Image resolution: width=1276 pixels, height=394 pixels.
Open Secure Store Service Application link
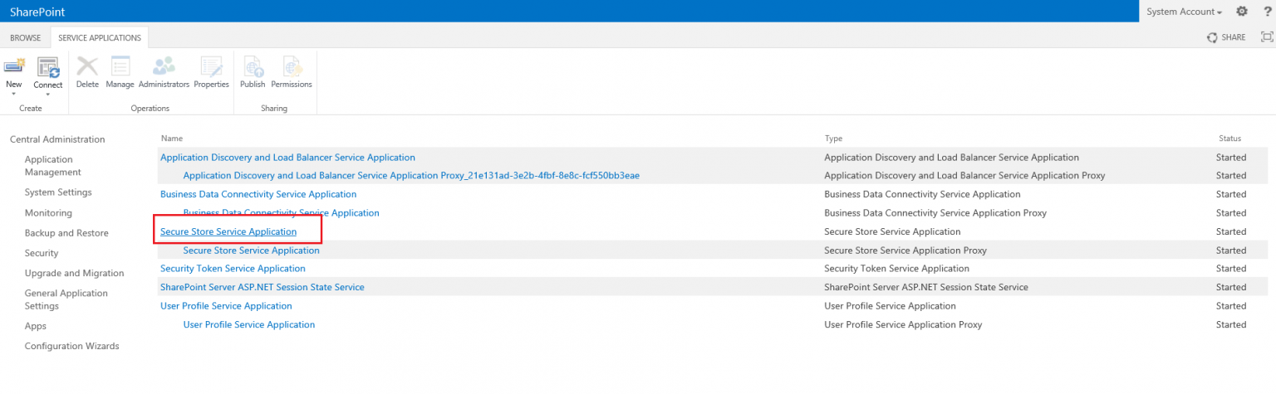click(228, 231)
